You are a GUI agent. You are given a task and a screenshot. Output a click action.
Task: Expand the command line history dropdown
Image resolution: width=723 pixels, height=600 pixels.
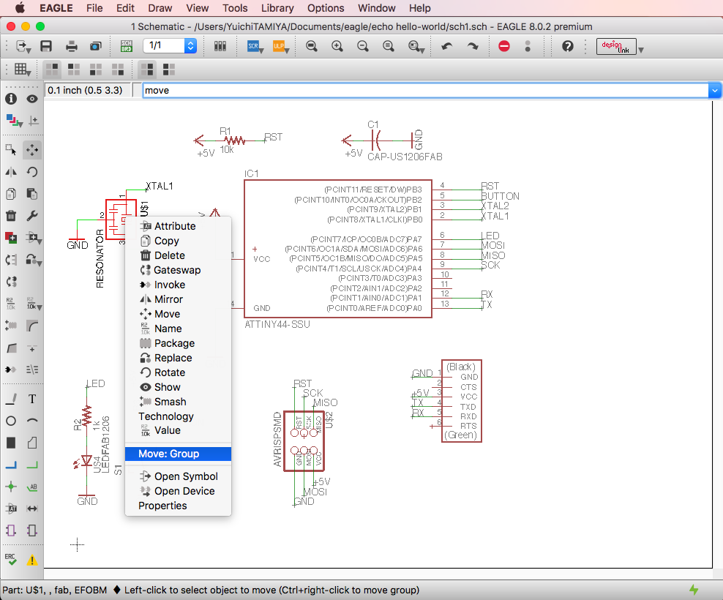[x=714, y=91]
